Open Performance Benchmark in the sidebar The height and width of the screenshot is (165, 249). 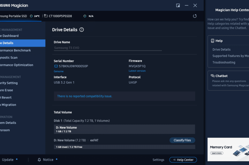pyautogui.click(x=23, y=50)
